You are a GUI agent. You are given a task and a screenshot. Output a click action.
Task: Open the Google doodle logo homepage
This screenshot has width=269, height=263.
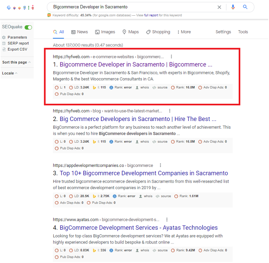[21, 8]
